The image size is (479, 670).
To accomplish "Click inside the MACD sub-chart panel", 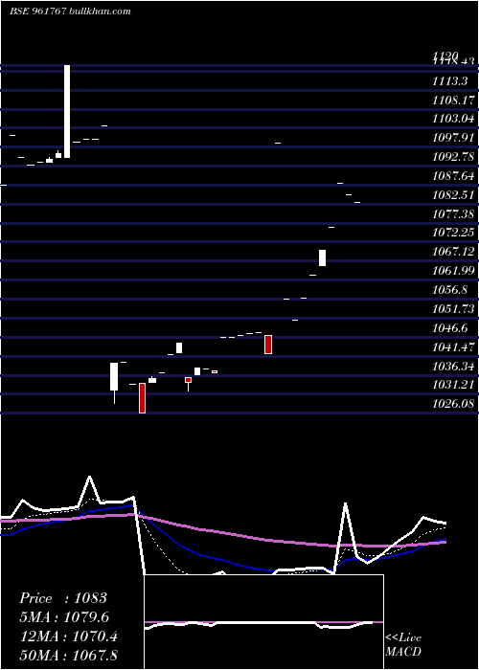I will pos(263,622).
